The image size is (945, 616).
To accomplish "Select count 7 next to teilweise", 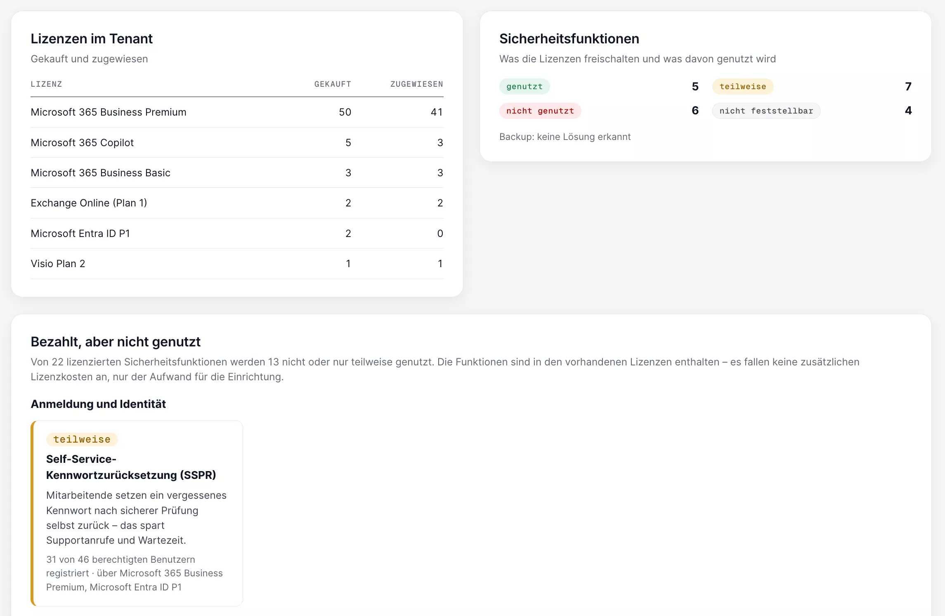I will coord(908,87).
